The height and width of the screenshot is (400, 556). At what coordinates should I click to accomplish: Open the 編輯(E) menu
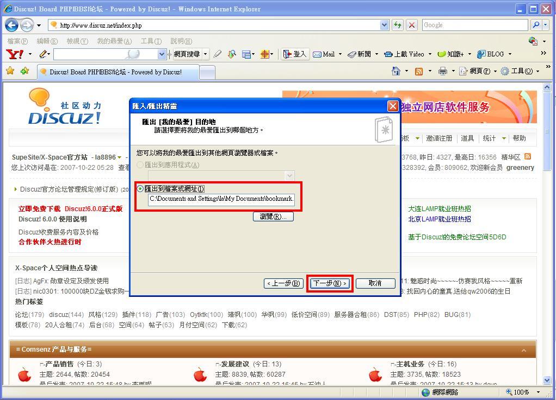click(x=47, y=41)
